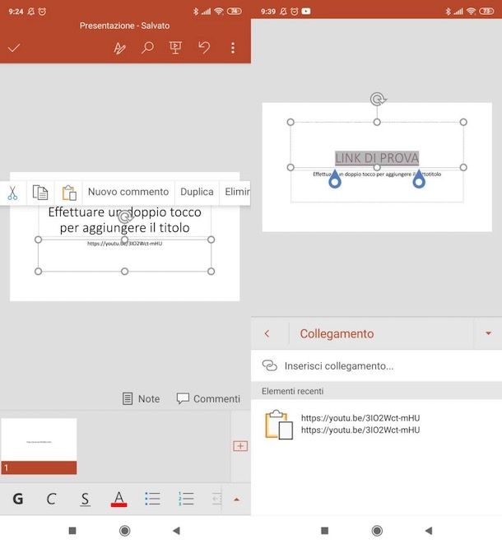Tap the Android home button on right screen
502x544 pixels.
coord(377,531)
